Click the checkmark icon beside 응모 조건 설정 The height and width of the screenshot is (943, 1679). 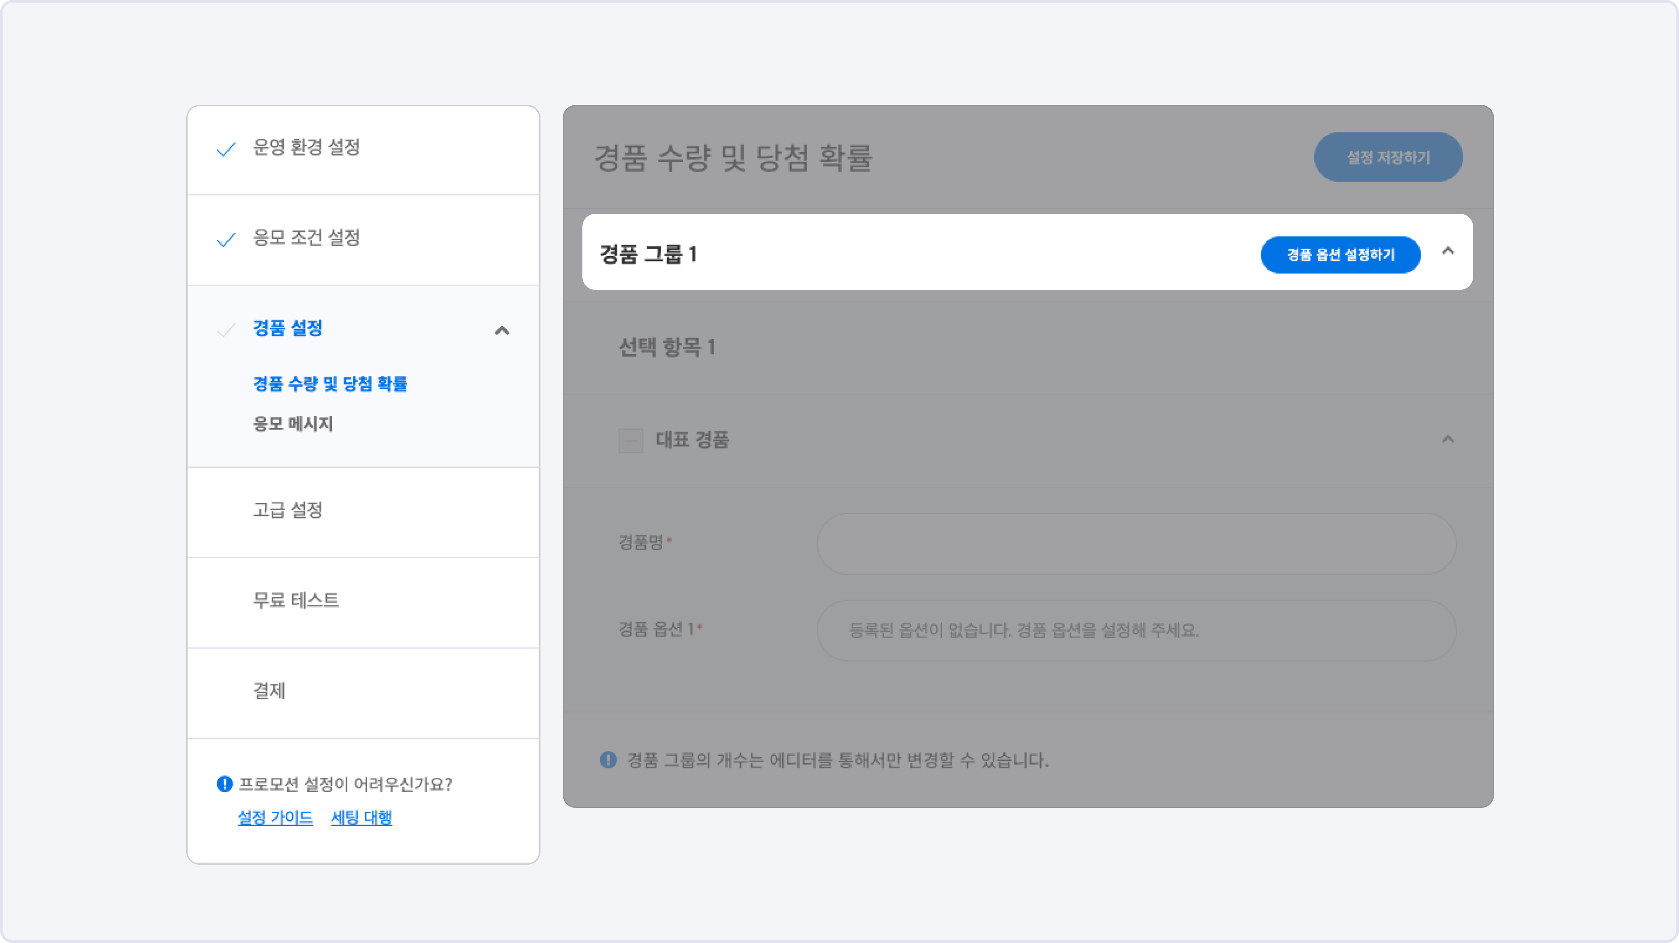[226, 240]
